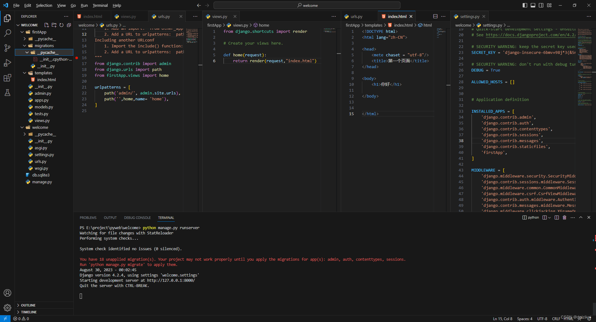Open the http://127.0.0.1:8000/ server link
The height and width of the screenshot is (322, 596).
tap(172, 281)
